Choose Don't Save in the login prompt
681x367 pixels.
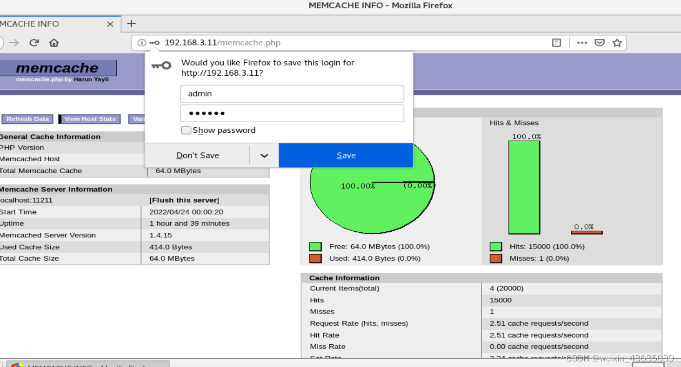[x=198, y=156]
